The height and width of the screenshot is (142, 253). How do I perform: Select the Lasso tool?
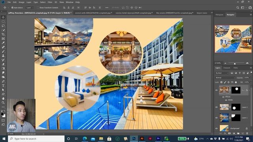point(3,26)
